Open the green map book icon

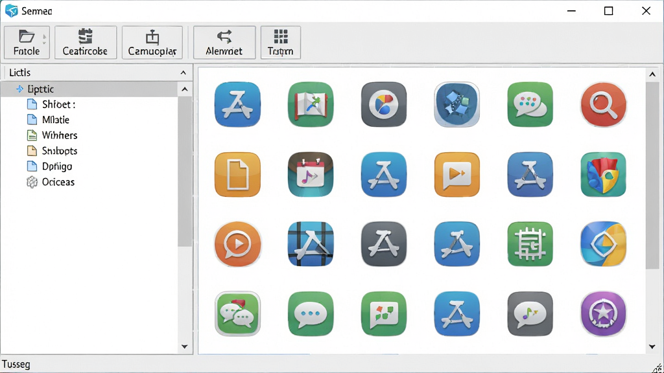(x=311, y=104)
